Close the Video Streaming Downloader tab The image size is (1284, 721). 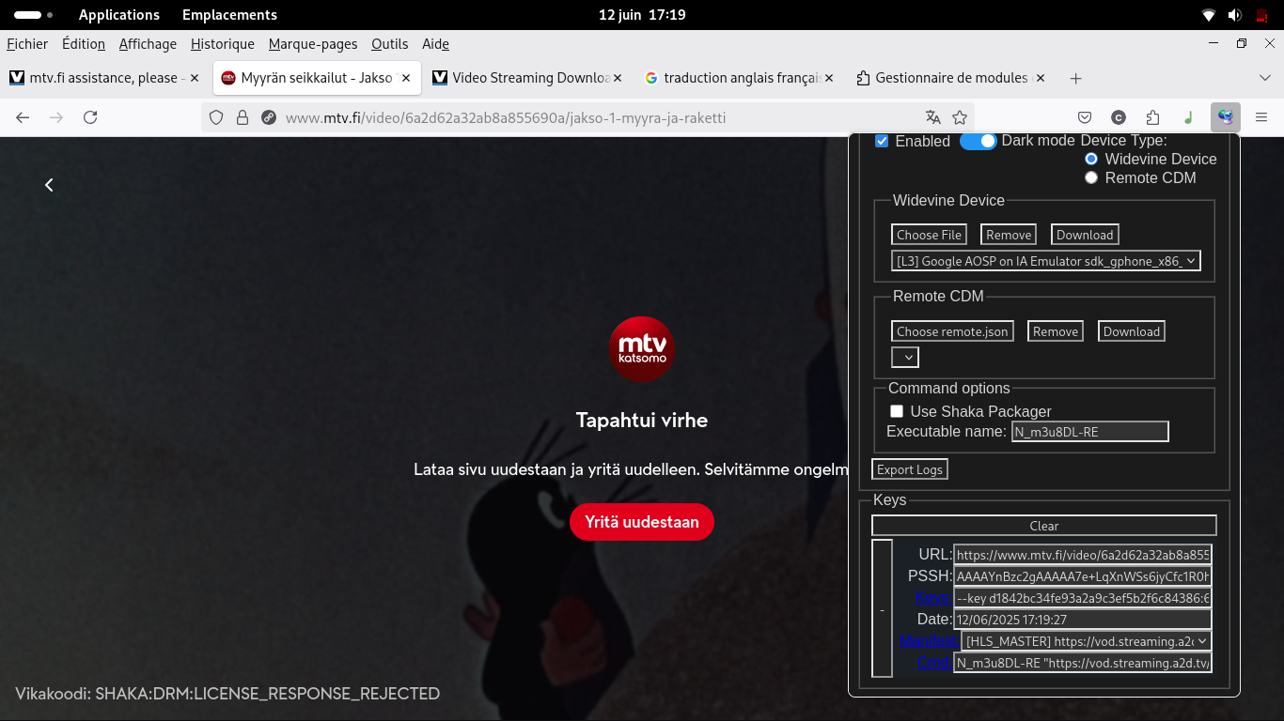[x=618, y=78]
